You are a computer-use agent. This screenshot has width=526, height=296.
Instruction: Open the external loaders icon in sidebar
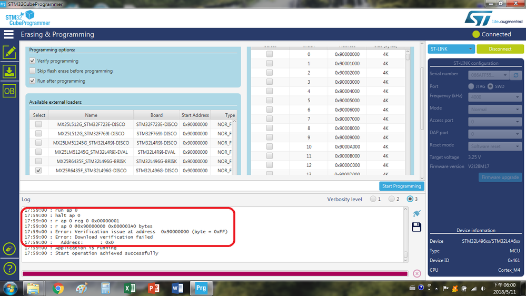(x=9, y=249)
